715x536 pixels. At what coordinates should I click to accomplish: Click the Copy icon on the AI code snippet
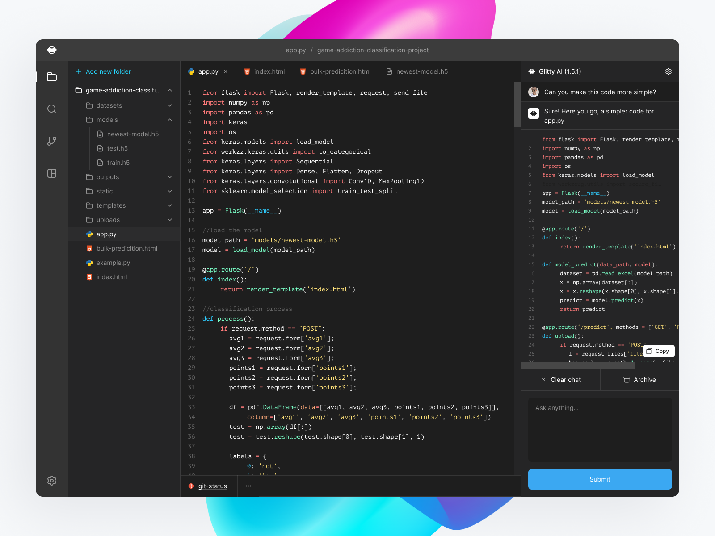(648, 351)
